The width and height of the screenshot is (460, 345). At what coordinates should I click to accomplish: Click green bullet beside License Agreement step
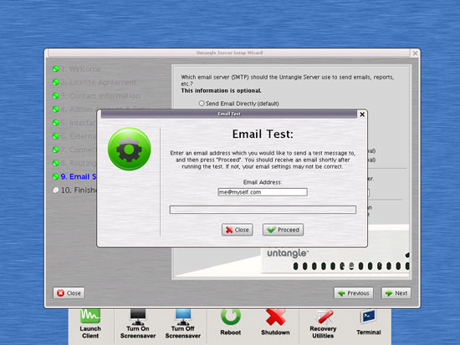pos(56,83)
